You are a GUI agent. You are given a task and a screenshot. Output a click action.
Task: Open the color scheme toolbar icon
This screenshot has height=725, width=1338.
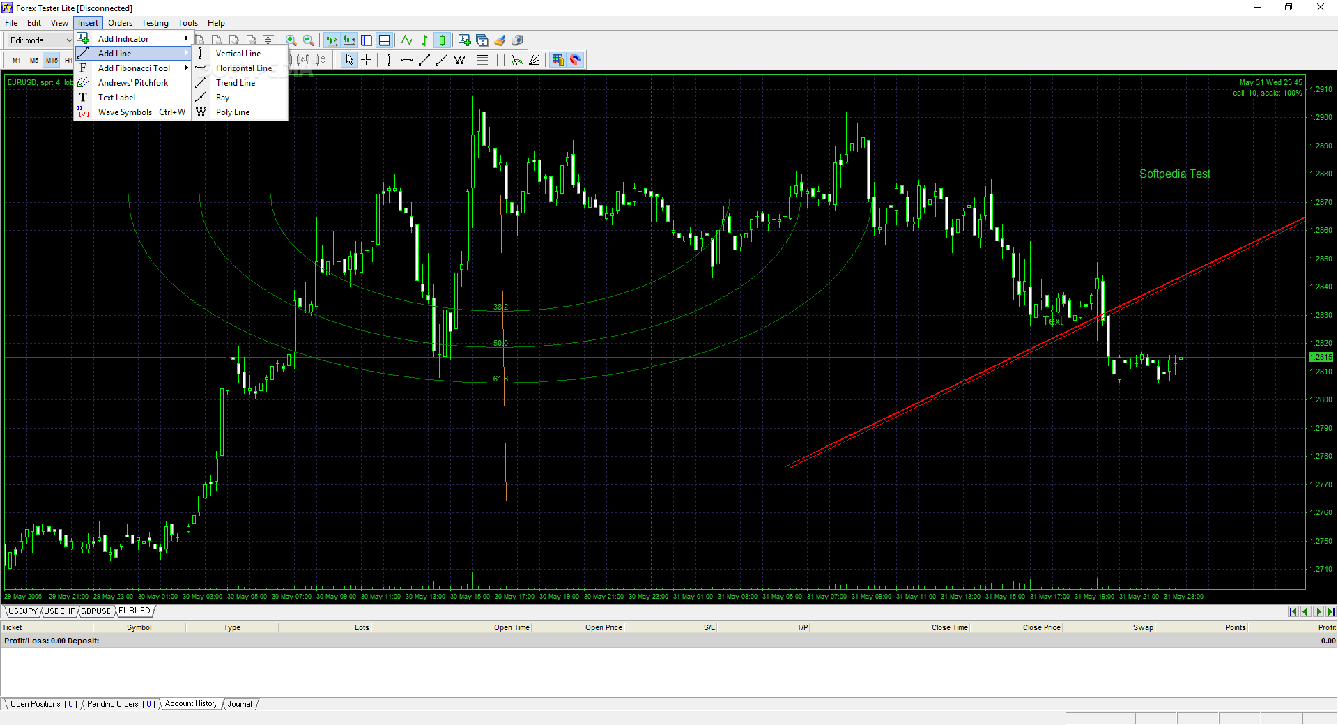pos(557,60)
